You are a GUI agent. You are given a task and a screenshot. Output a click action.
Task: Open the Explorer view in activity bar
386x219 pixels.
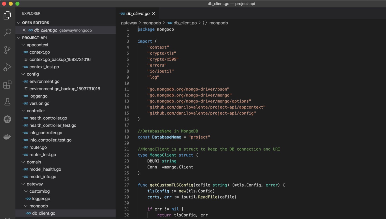click(7, 15)
